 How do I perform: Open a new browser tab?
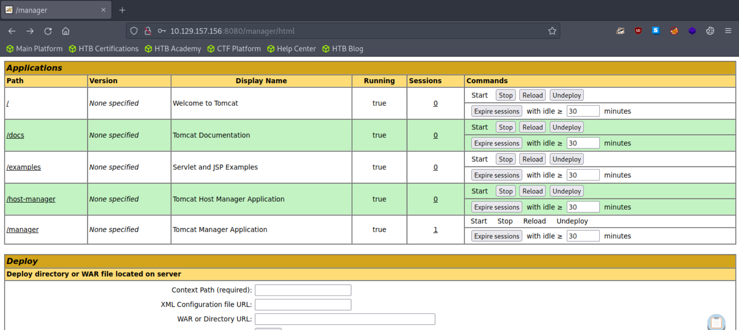click(122, 10)
